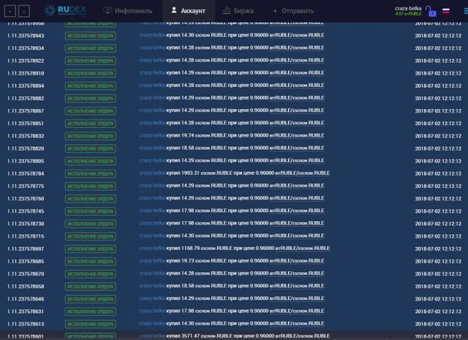Click crazy-belka link in row 1.11.237578658
The image size is (468, 340).
(152, 286)
